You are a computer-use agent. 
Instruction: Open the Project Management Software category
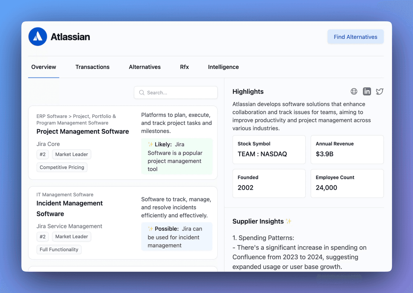click(x=83, y=132)
